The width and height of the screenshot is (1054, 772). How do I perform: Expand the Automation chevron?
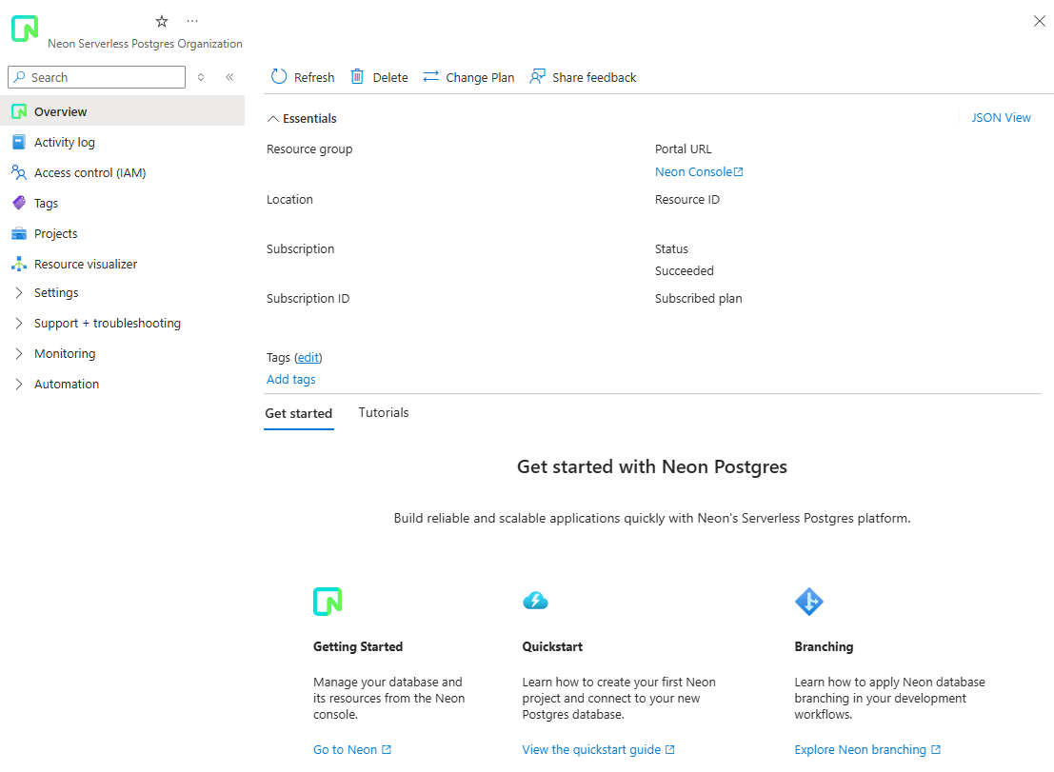pyautogui.click(x=19, y=384)
